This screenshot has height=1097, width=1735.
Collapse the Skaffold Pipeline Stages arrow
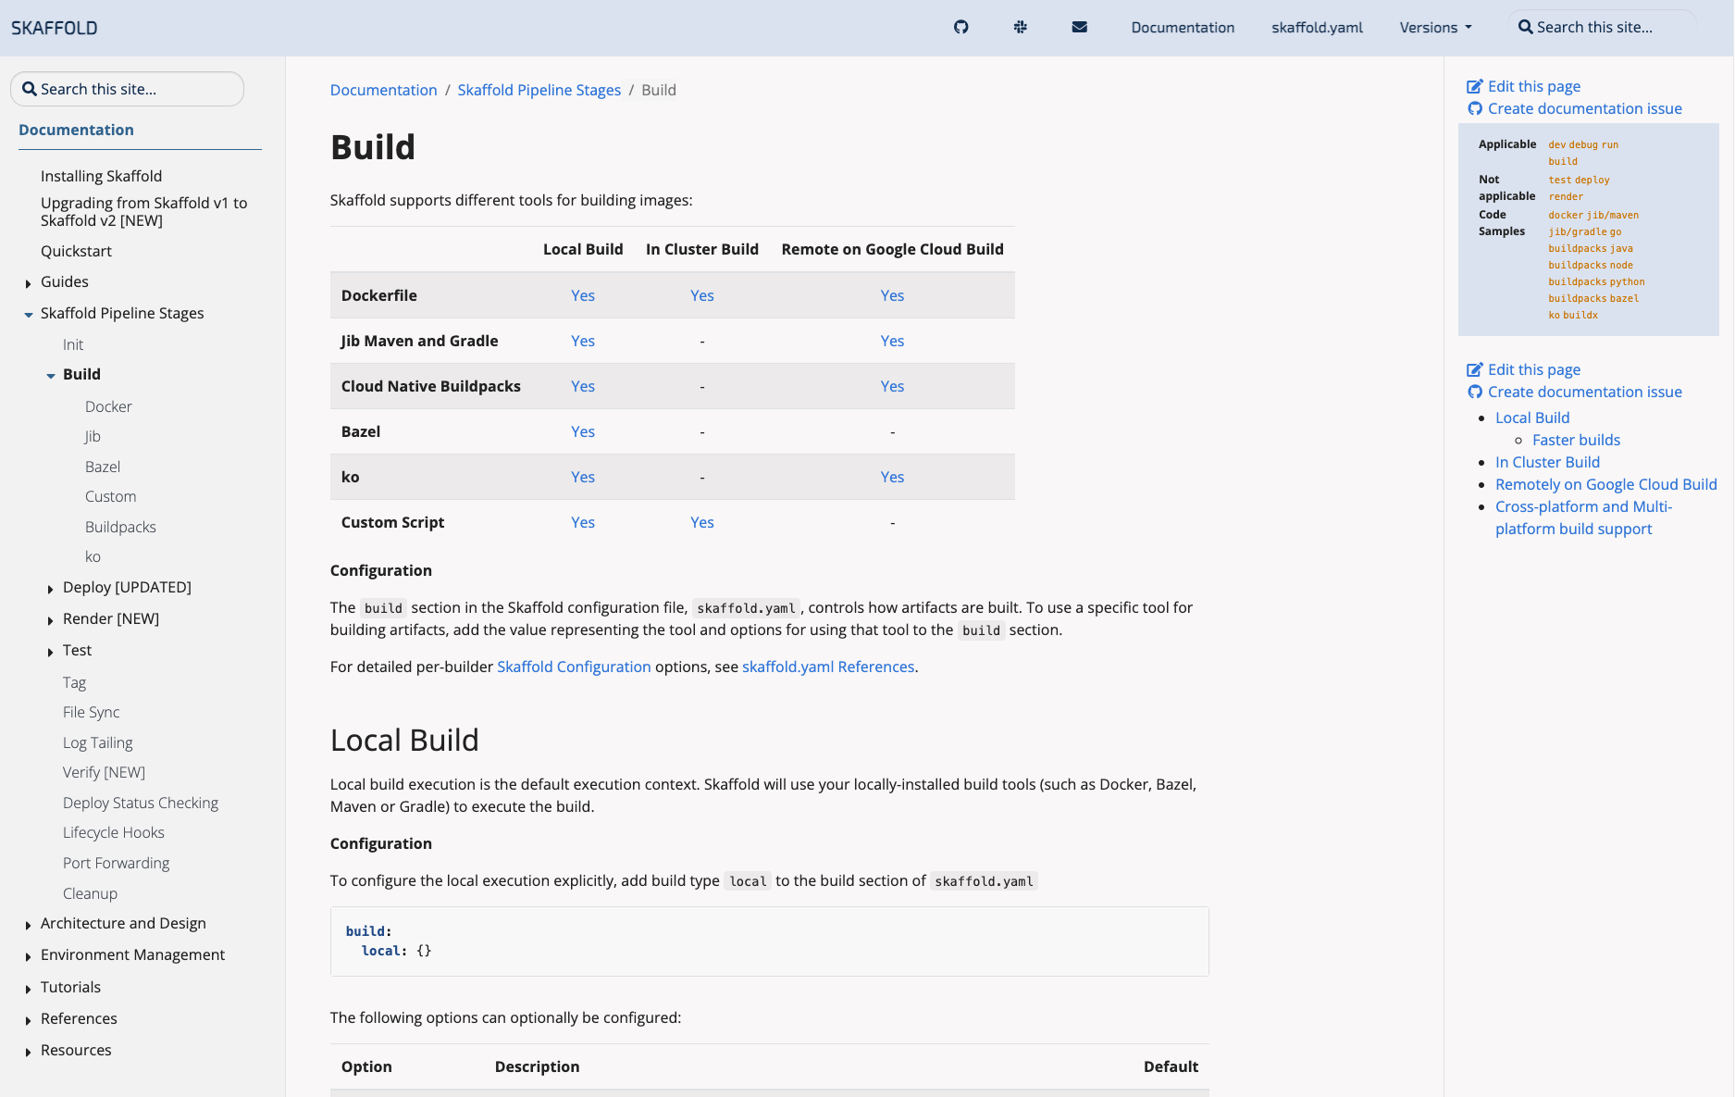[28, 315]
